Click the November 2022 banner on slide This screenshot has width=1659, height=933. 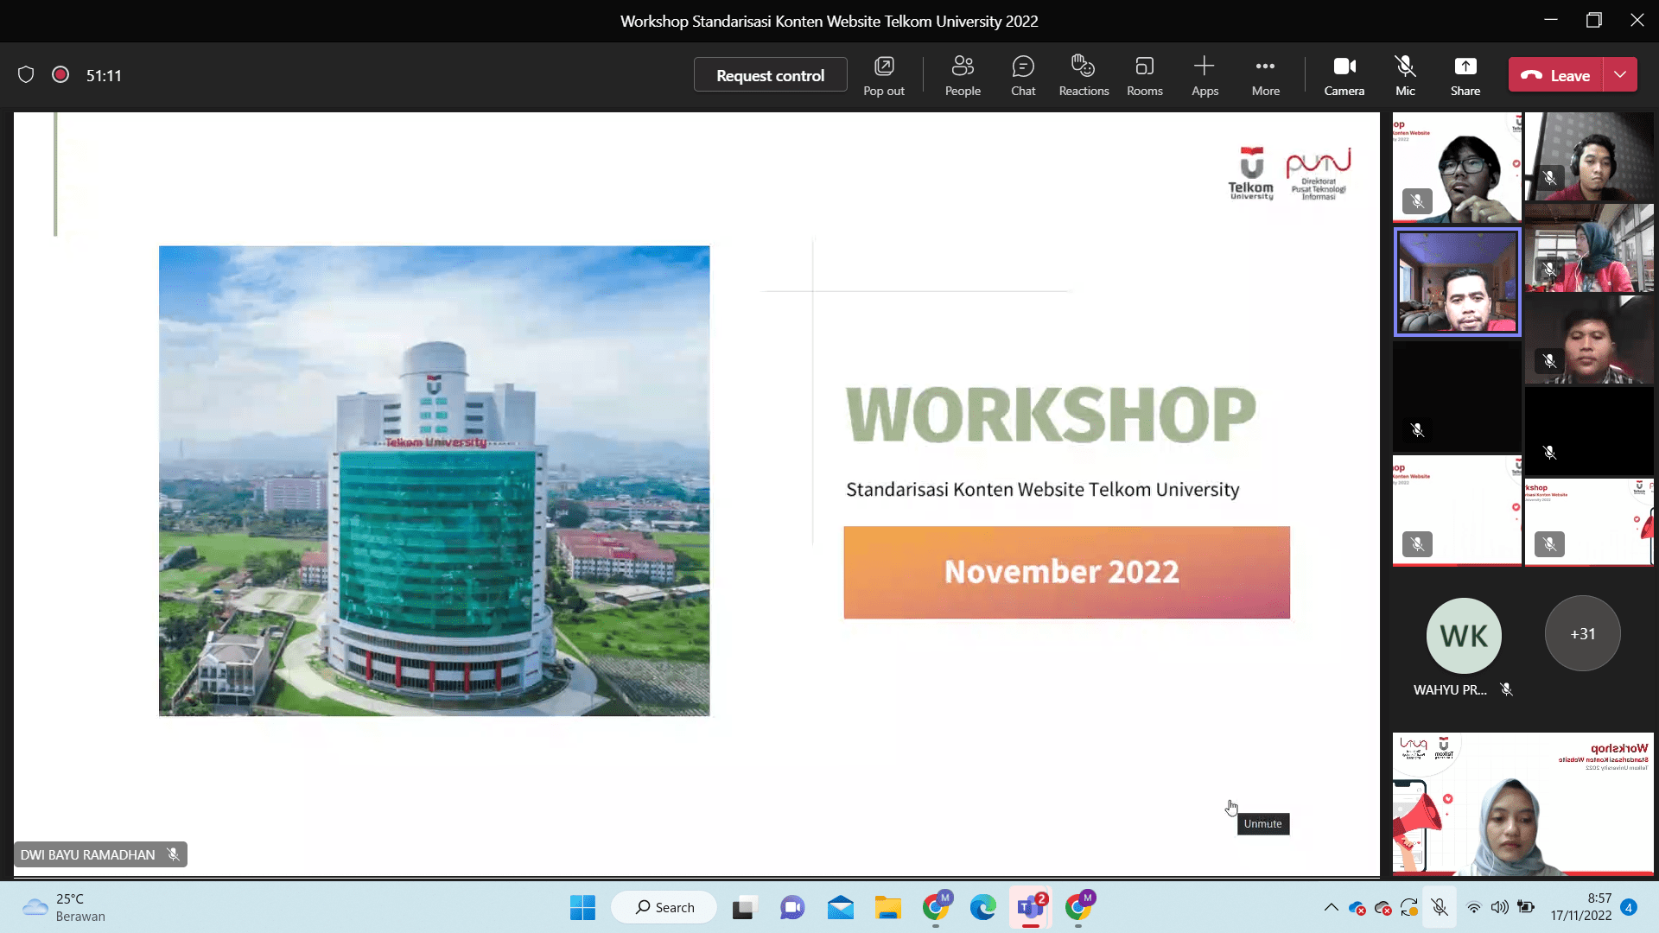[1066, 572]
